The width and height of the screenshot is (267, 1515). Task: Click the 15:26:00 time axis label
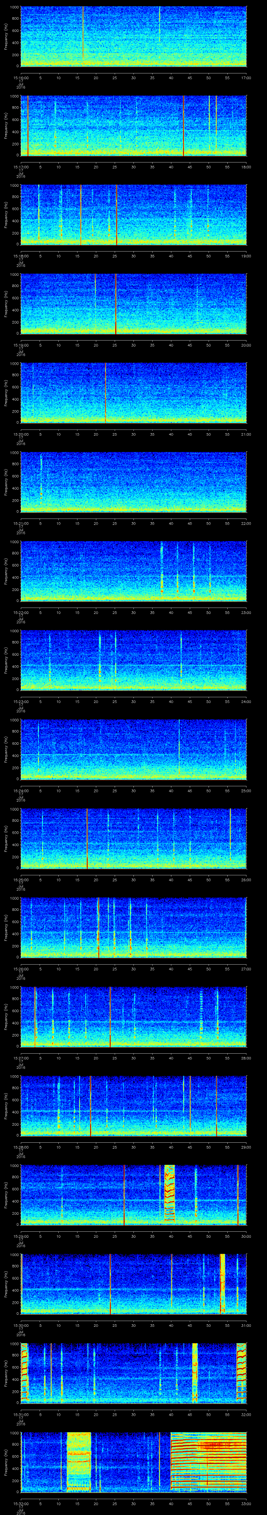point(21,969)
